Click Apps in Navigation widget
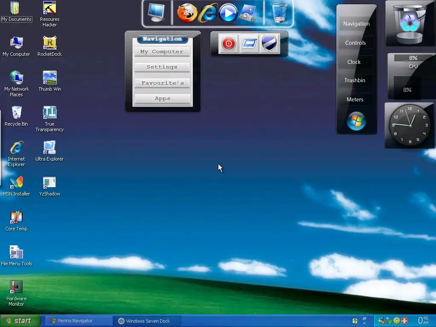 (162, 98)
